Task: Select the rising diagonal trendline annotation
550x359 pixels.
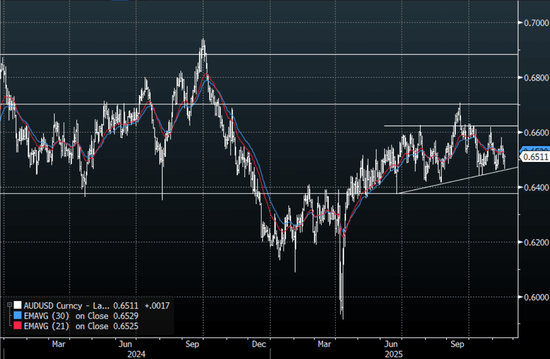Action: (x=460, y=179)
